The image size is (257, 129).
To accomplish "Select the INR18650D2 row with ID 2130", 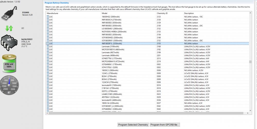I will click(x=147, y=26).
